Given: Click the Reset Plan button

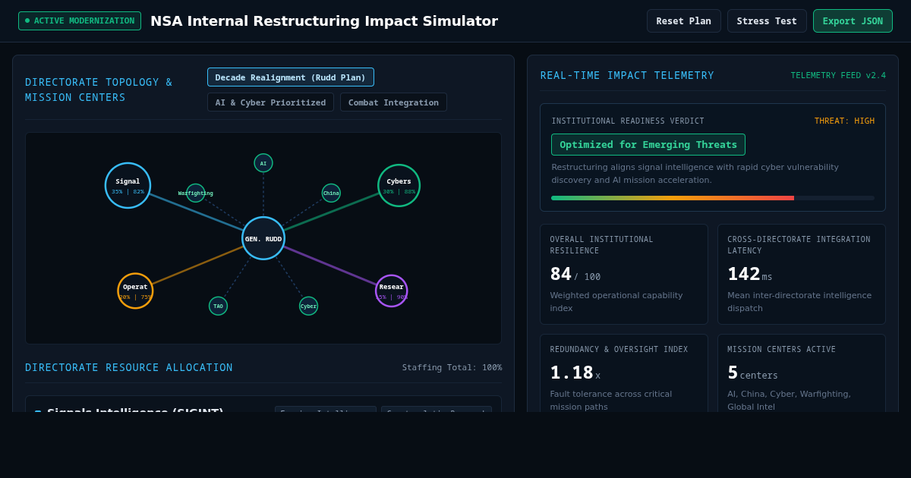Looking at the screenshot, I should coord(683,21).
